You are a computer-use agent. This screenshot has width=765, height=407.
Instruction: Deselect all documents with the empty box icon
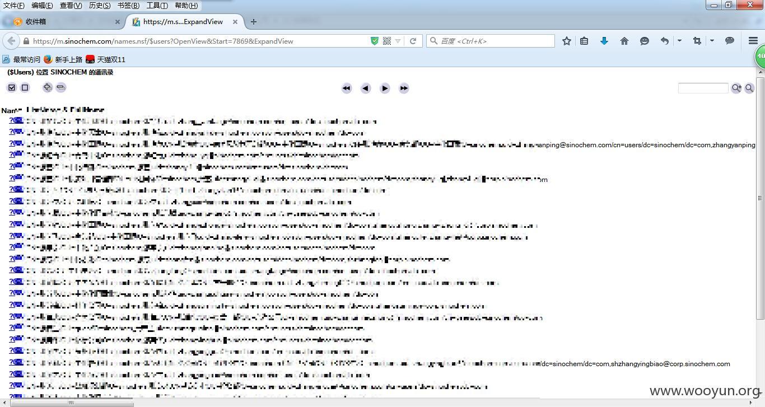coord(25,87)
